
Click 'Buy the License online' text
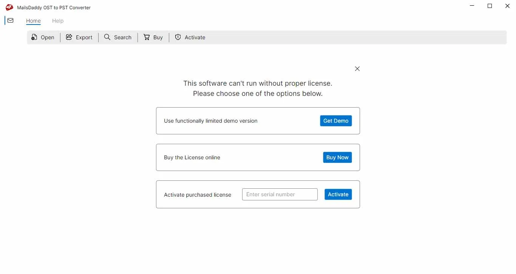click(192, 157)
